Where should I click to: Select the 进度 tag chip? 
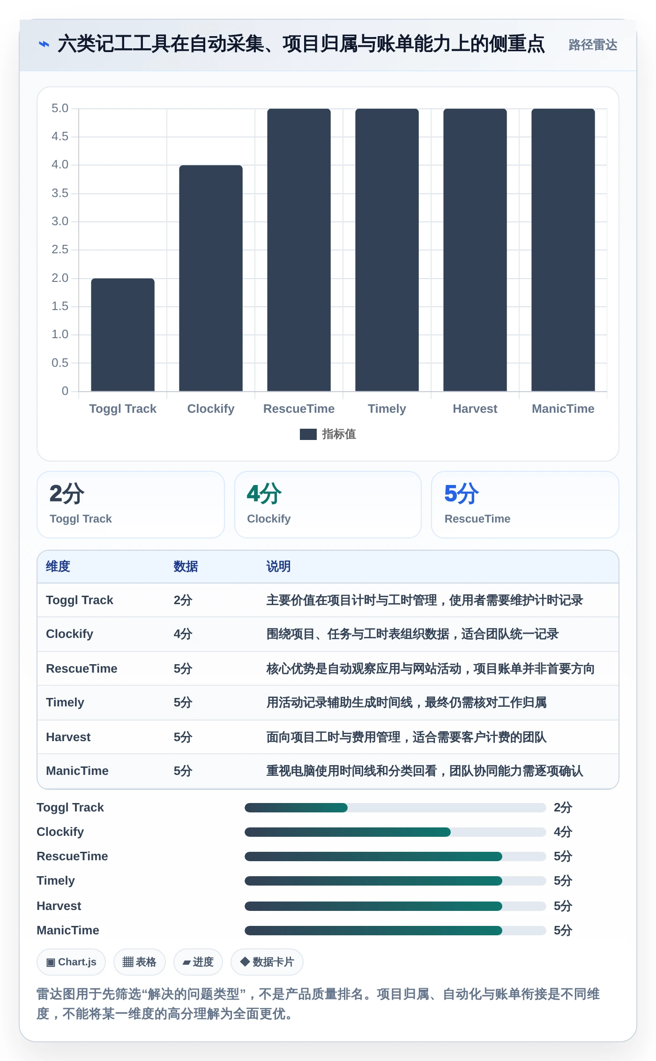pyautogui.click(x=198, y=962)
